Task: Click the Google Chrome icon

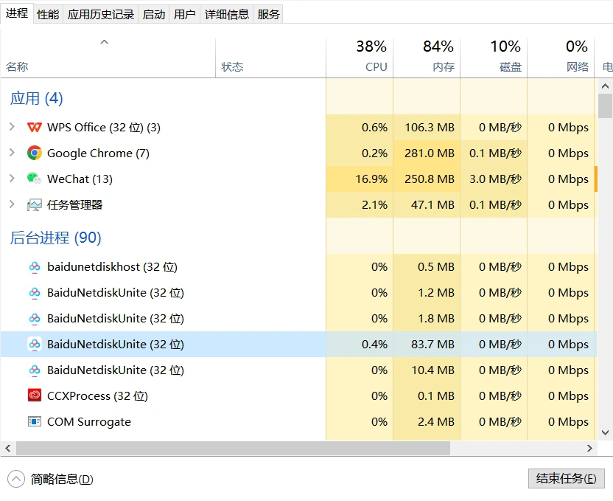Action: [35, 153]
